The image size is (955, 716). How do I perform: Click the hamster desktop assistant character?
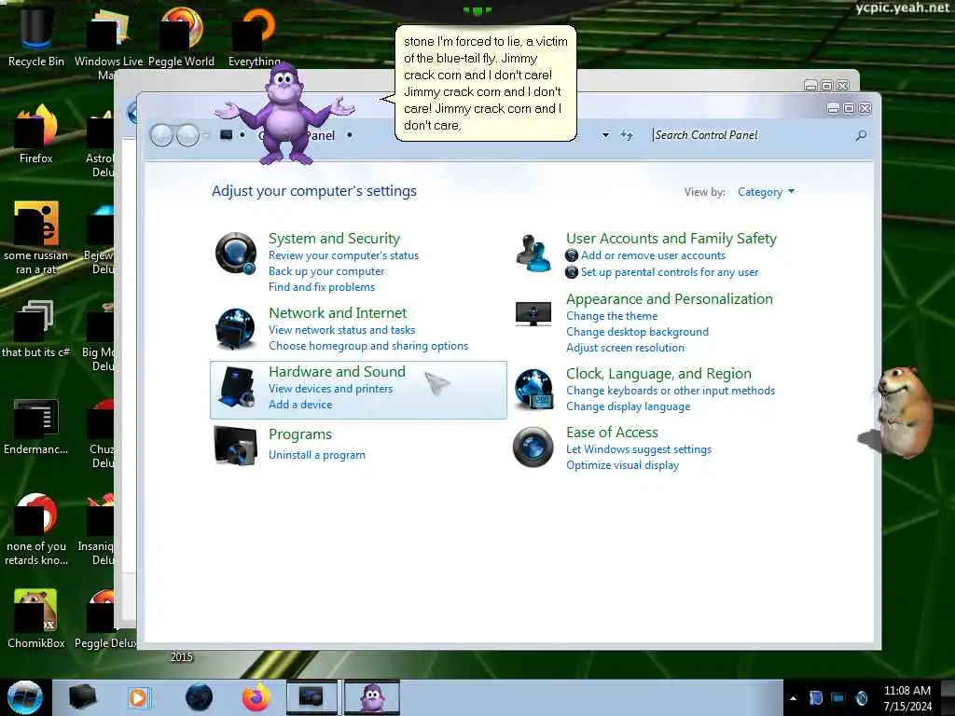905,411
